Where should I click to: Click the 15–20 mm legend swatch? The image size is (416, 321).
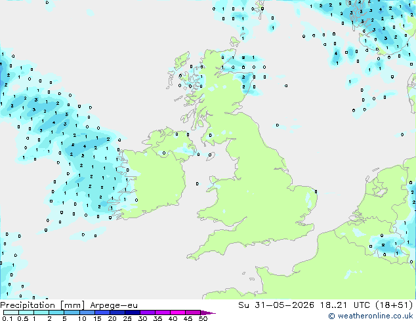[x=102, y=312]
